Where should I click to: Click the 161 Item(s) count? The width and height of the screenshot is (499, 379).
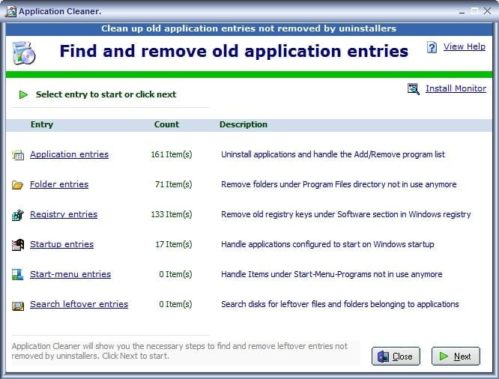(x=172, y=154)
